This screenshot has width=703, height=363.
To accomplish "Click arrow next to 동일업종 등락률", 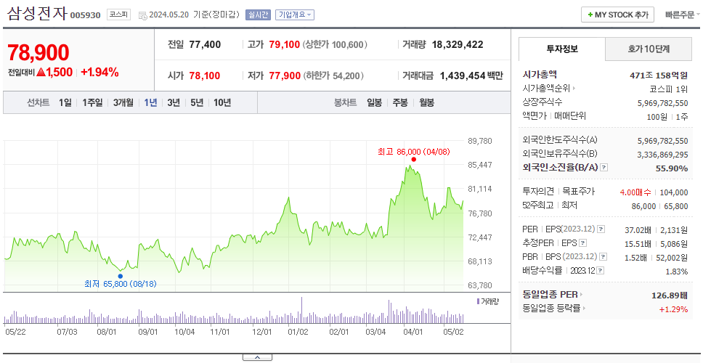I will point(585,309).
